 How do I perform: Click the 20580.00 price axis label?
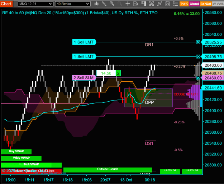[213, 12]
